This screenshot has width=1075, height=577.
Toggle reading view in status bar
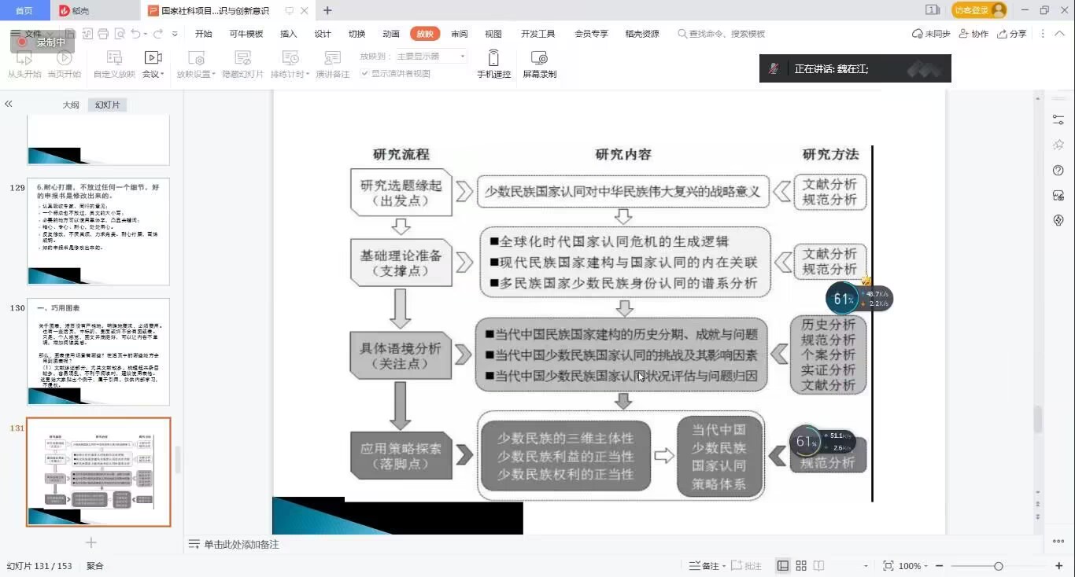coord(819,566)
